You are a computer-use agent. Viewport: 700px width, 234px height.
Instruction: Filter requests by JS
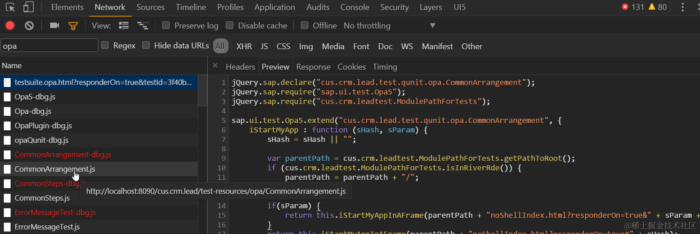pyautogui.click(x=264, y=46)
